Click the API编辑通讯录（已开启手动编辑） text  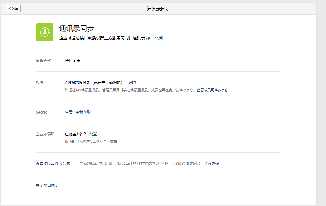click(x=94, y=83)
